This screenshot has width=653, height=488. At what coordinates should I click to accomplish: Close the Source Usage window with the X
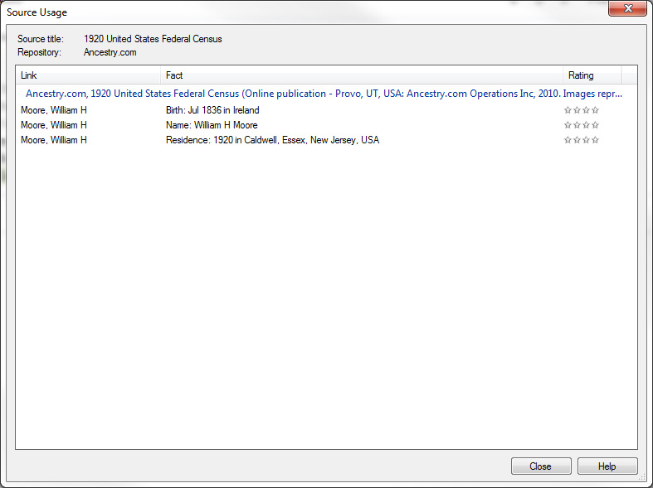[x=626, y=9]
